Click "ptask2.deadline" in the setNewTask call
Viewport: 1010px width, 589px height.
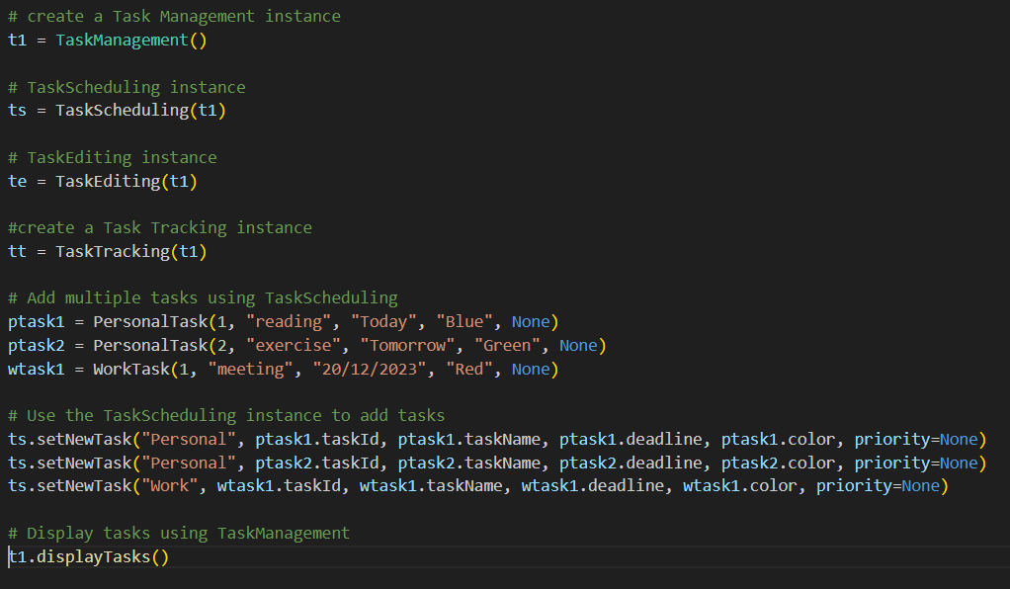pyautogui.click(x=631, y=463)
